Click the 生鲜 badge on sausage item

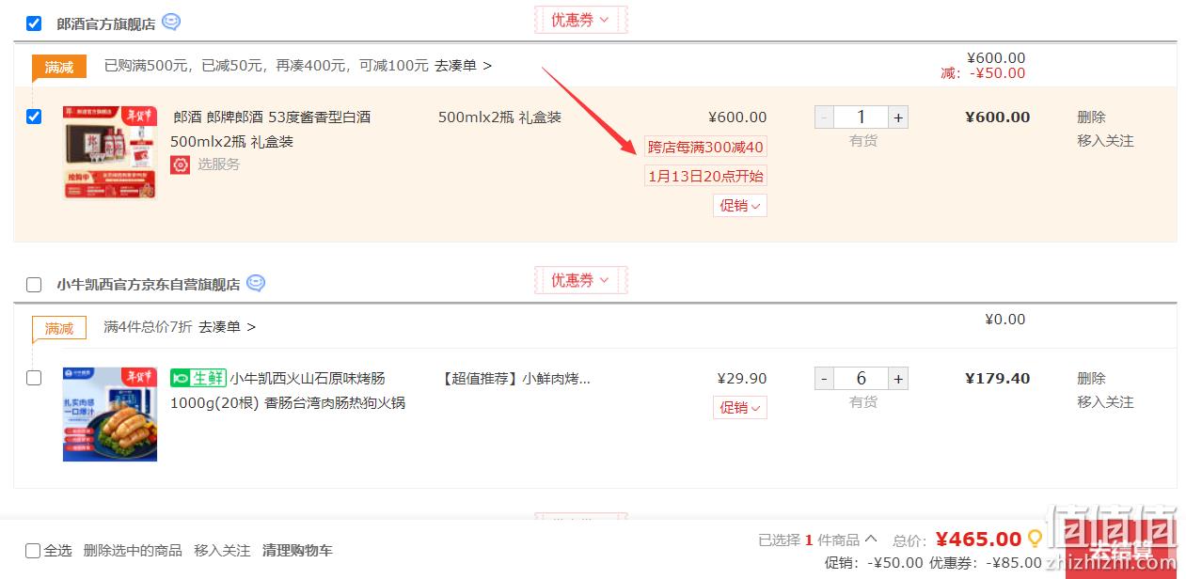click(198, 378)
